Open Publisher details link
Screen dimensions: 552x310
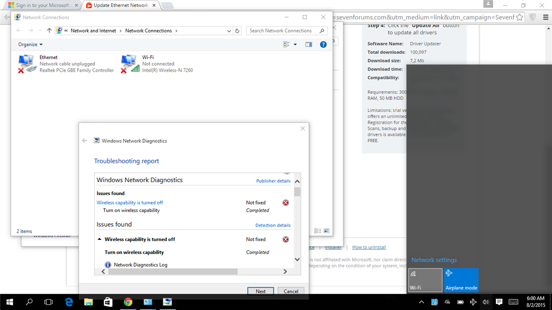pyautogui.click(x=273, y=181)
